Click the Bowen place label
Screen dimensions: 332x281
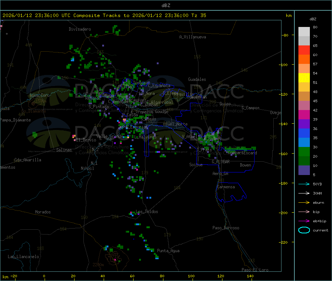(x=246, y=165)
